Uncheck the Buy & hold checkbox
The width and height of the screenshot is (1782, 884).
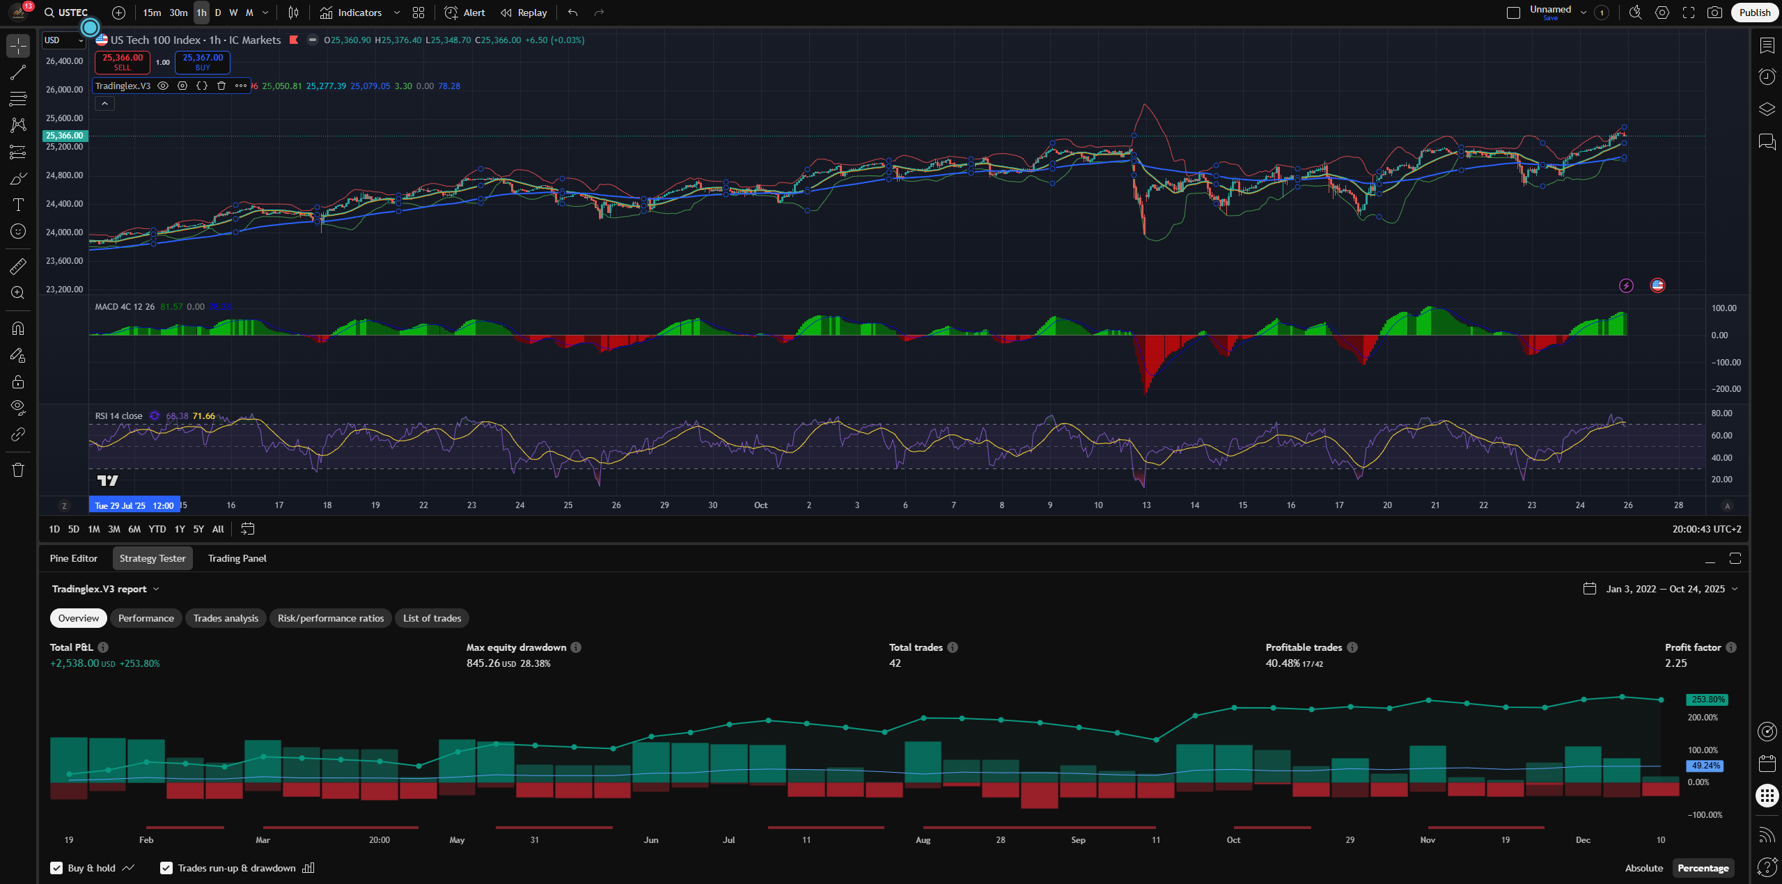56,868
